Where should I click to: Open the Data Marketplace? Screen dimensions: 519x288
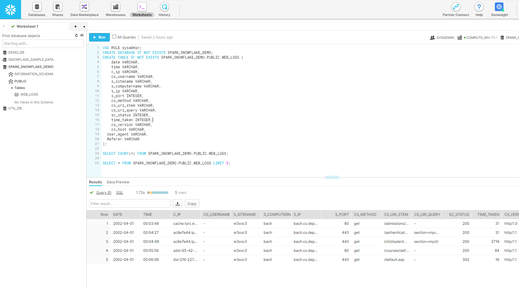pyautogui.click(x=84, y=10)
